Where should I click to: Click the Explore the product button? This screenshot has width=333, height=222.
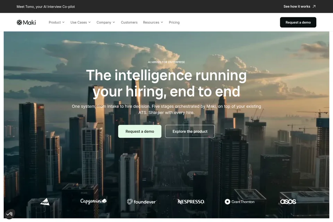point(190,131)
